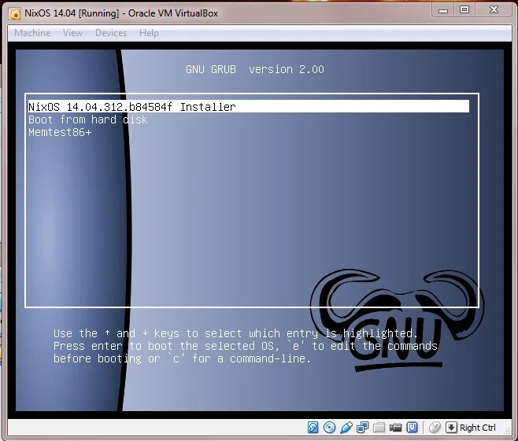Click the network adapters indicator icon
Image resolution: width=518 pixels, height=441 pixels.
coord(362,428)
